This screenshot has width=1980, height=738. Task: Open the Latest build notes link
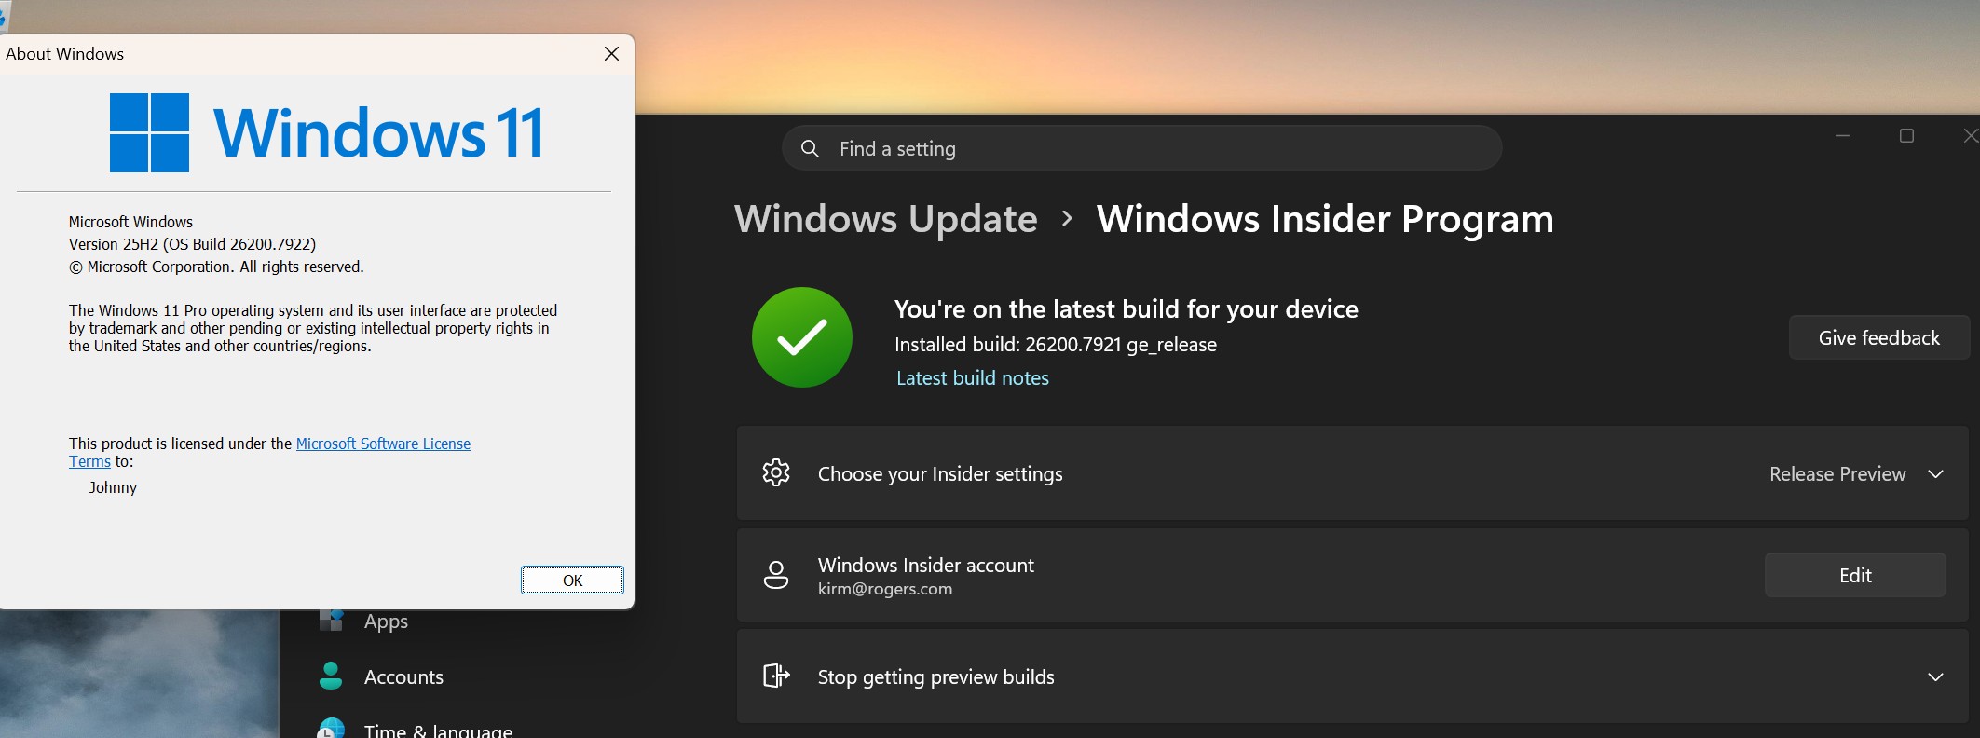click(x=973, y=378)
